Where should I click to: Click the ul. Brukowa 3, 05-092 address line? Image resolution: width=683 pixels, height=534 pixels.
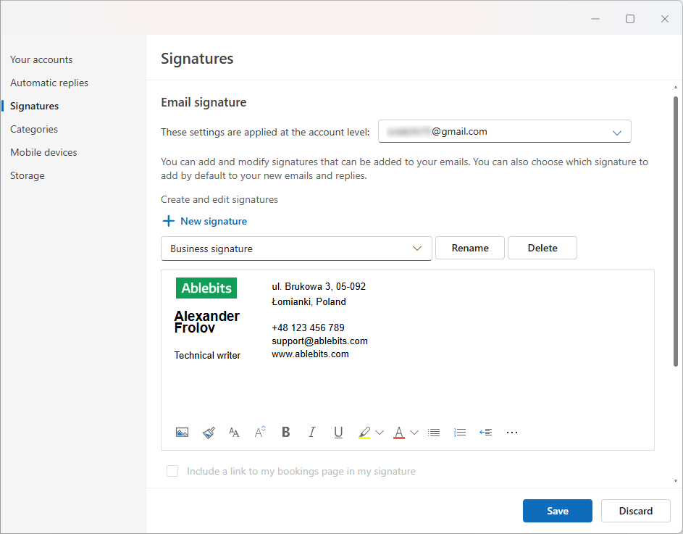coord(319,286)
